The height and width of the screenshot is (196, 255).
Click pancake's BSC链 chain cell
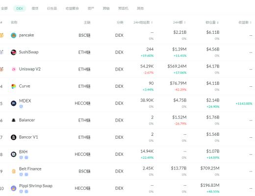84,35
